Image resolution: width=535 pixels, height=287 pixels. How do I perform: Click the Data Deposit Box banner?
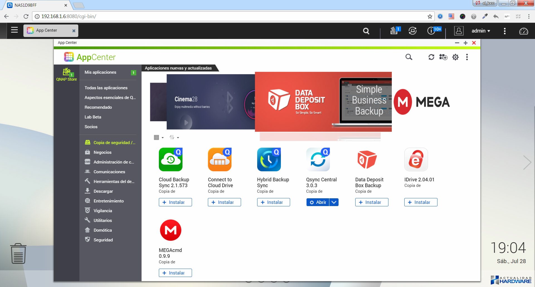click(x=323, y=102)
